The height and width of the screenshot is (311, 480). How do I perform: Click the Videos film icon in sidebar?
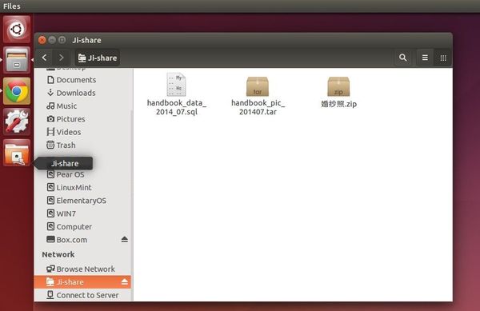click(x=50, y=132)
